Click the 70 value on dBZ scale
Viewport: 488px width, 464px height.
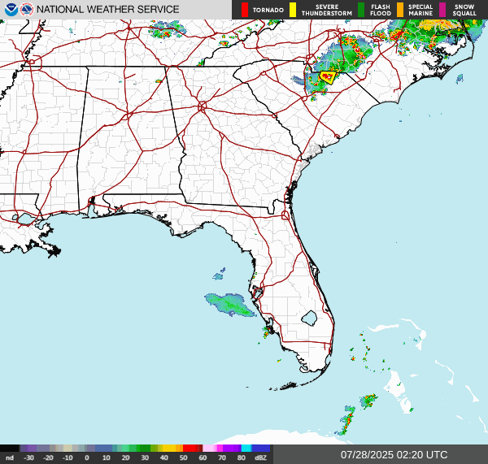[x=222, y=457]
